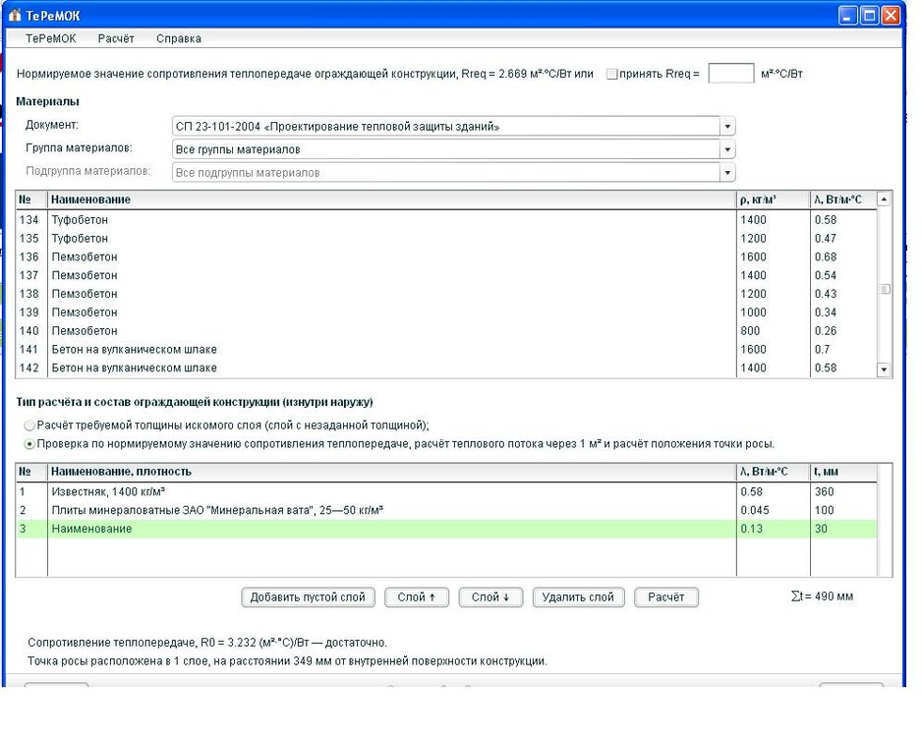Run calculation with Расчёт button
The image size is (921, 737).
click(x=666, y=597)
